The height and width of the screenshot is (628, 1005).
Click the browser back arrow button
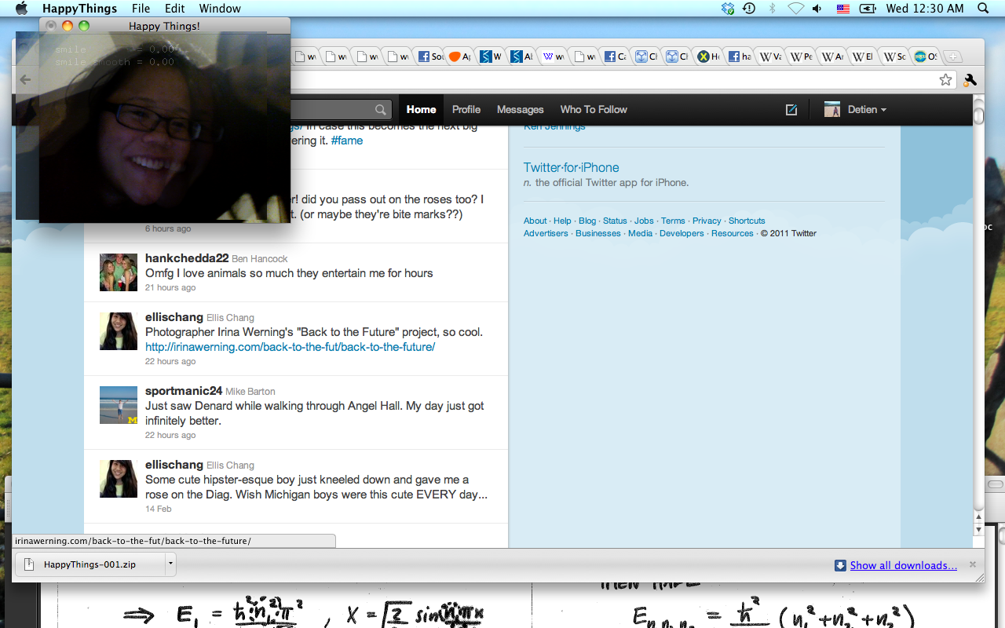(25, 79)
